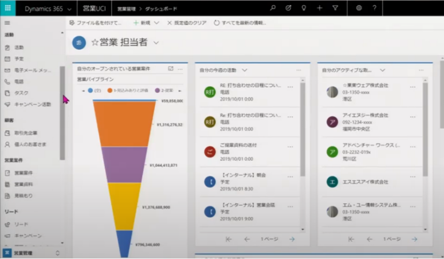Viewport: 444px width, 259px height.
Task: Select 取引先企業 in the sidebar
Action: (26, 133)
